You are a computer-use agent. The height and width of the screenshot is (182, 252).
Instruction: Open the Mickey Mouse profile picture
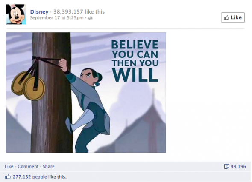tap(16, 14)
